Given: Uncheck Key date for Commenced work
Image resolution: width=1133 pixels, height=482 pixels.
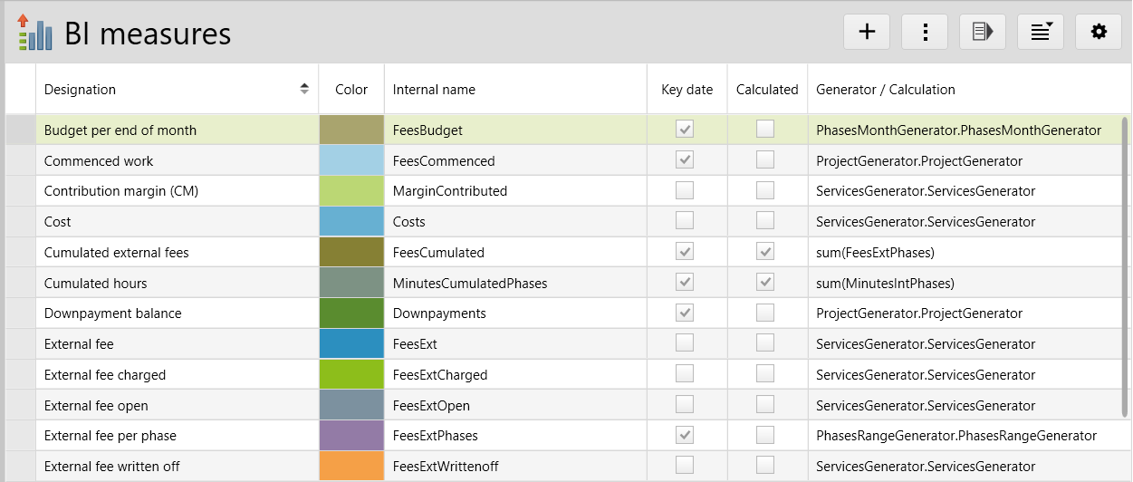Looking at the screenshot, I should [686, 160].
